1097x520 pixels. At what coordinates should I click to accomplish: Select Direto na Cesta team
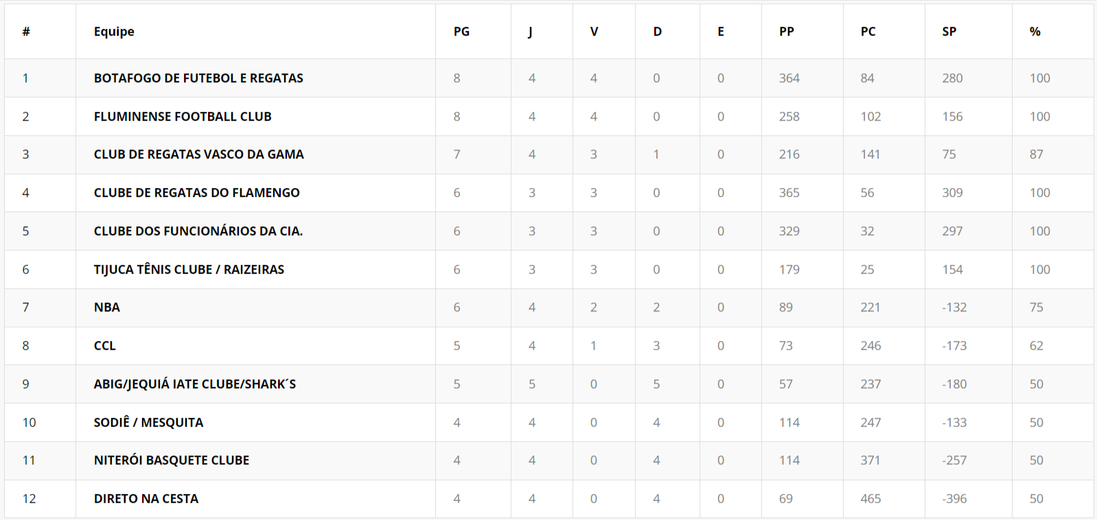pyautogui.click(x=146, y=499)
